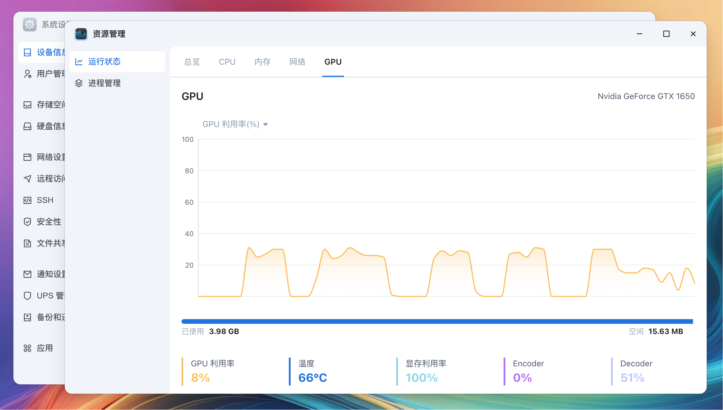Click the blue VRAM usage bar

tap(437, 321)
